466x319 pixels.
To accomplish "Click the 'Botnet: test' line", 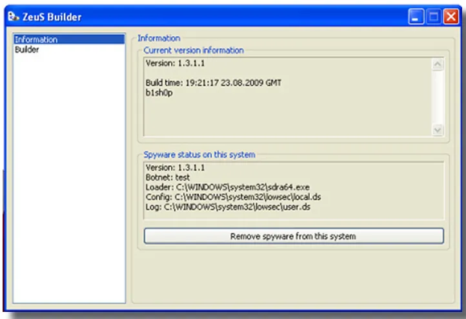I will point(168,178).
